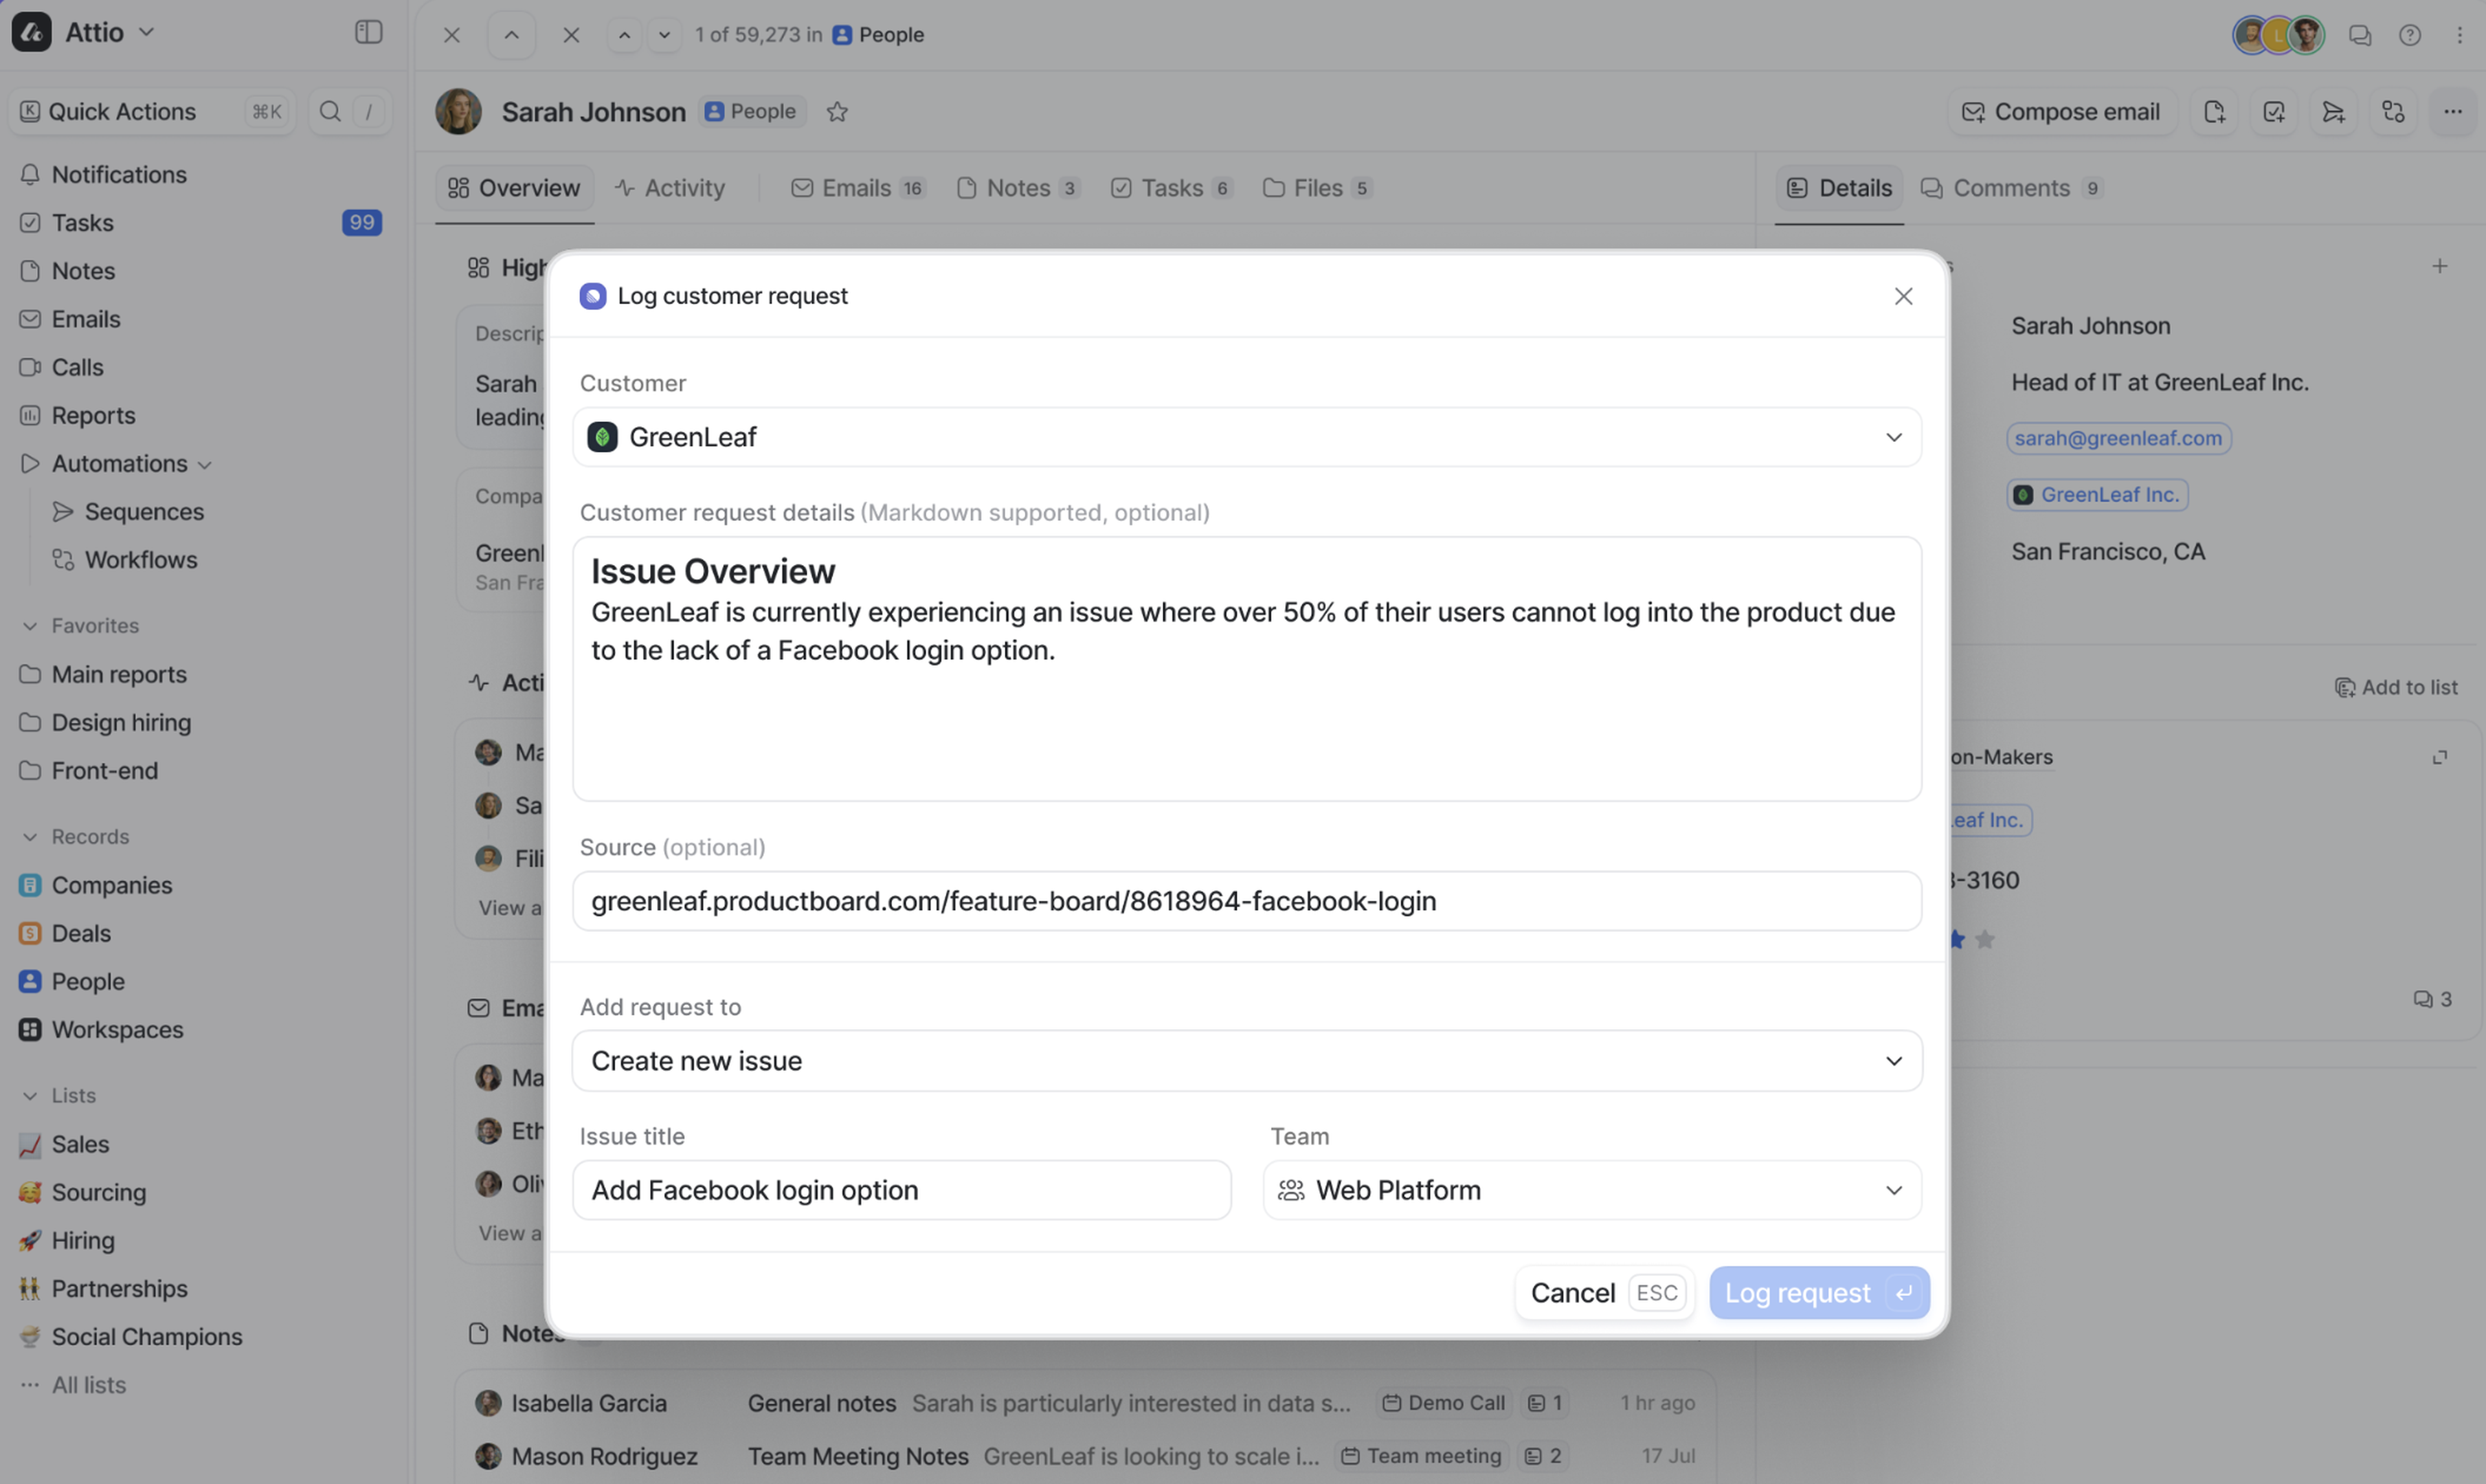2486x1484 pixels.
Task: Open the help question mark icon
Action: pyautogui.click(x=2410, y=35)
